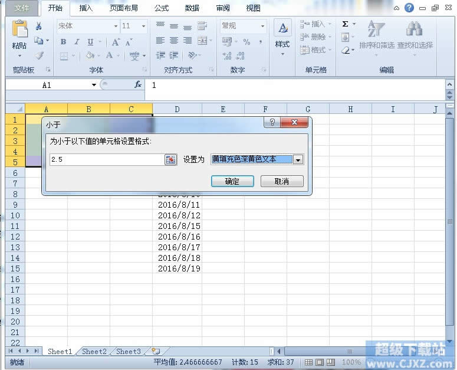Screen dimensions: 457x370
Task: Click 确定 in the 小于 dialog
Action: tap(232, 181)
